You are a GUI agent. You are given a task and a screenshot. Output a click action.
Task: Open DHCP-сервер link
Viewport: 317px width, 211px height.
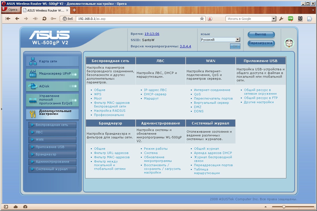pos(155,94)
